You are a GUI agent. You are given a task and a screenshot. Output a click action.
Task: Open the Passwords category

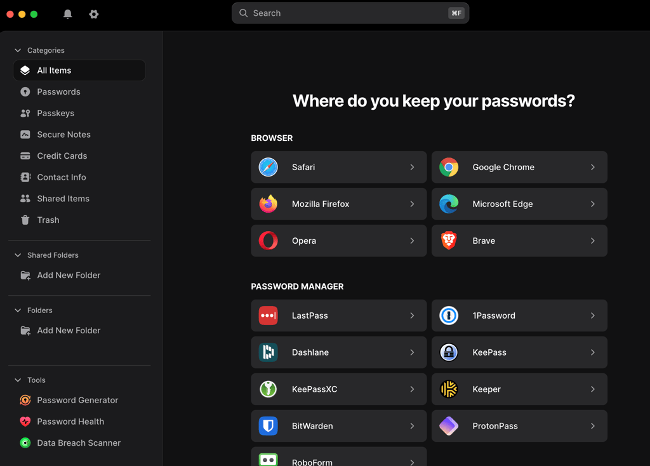tap(79, 91)
